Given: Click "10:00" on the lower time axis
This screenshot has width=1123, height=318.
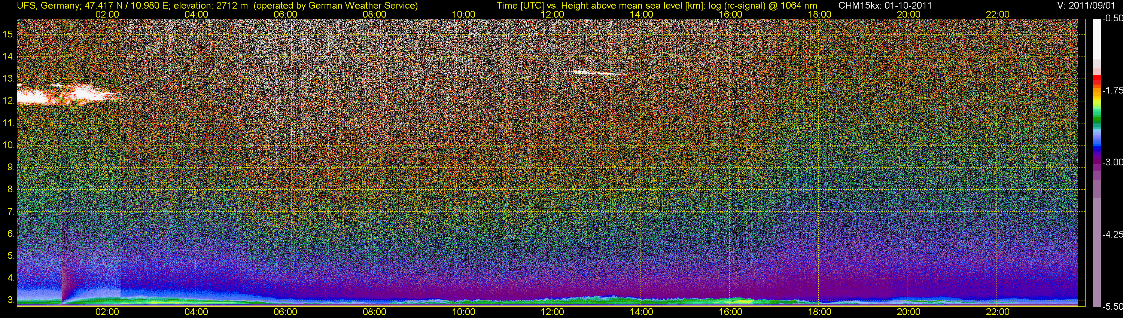Looking at the screenshot, I should (x=463, y=312).
